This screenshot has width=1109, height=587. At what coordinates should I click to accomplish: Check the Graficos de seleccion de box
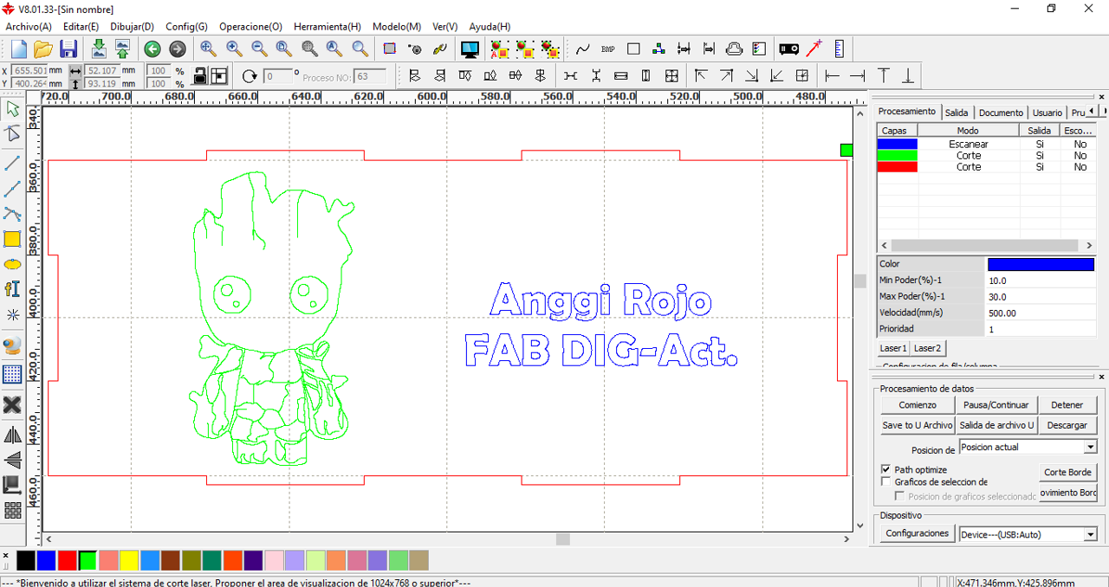coord(885,481)
